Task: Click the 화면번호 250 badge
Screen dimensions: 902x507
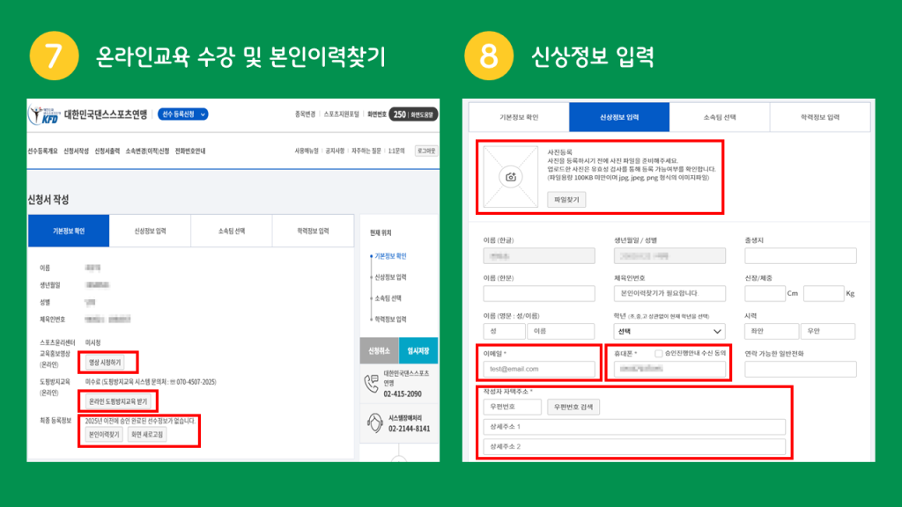Action: (412, 114)
